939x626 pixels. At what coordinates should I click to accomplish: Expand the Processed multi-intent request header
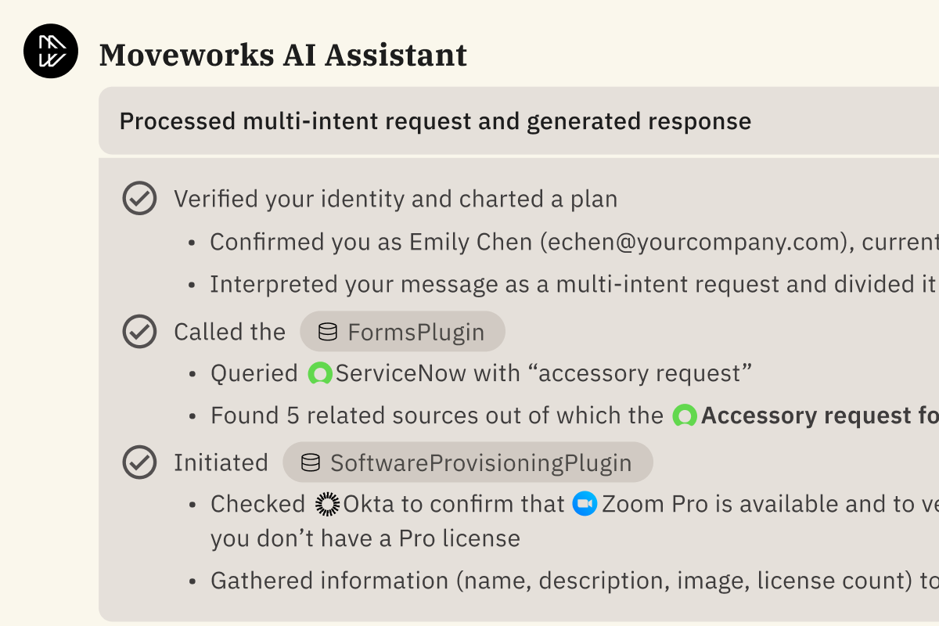[435, 121]
